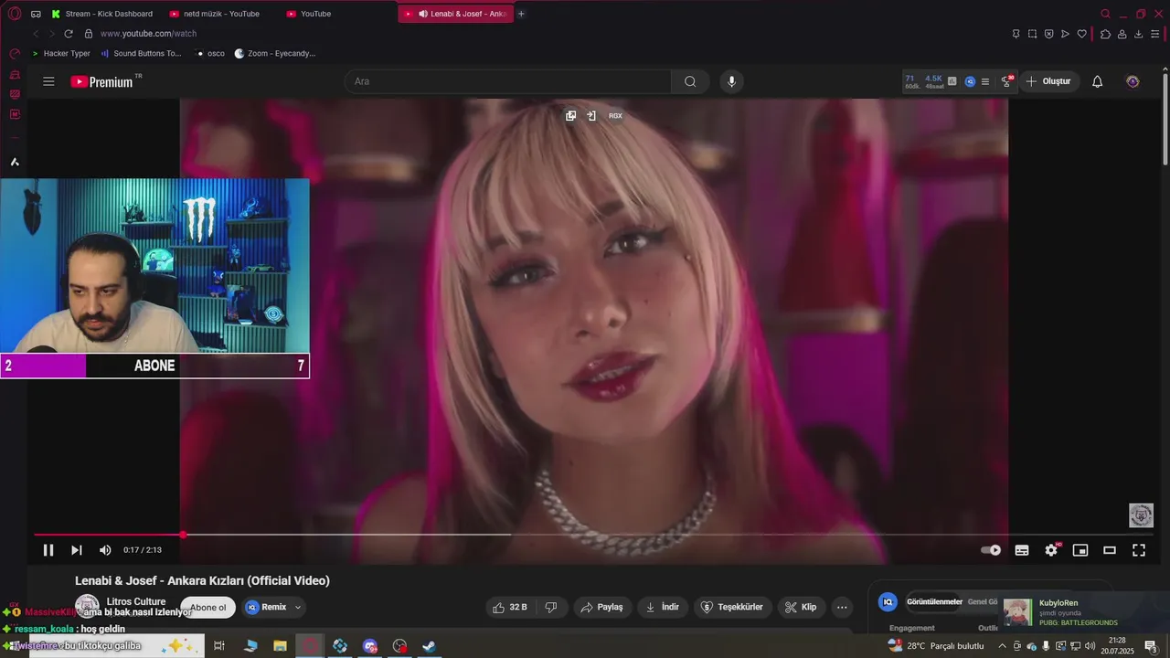Open YouTube notifications bell
The image size is (1170, 658).
[1098, 81]
